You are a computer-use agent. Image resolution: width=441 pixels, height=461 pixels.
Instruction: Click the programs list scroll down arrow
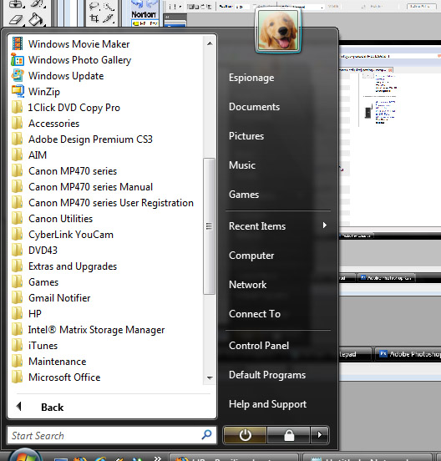pos(210,377)
